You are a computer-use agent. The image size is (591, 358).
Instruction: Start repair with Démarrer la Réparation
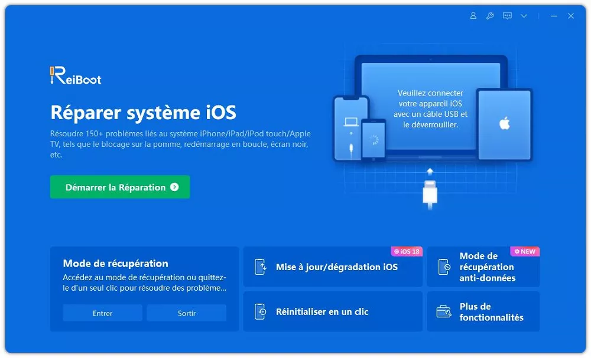[x=120, y=187]
